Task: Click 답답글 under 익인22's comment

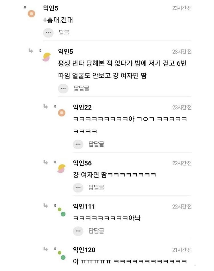Action: (x=96, y=144)
